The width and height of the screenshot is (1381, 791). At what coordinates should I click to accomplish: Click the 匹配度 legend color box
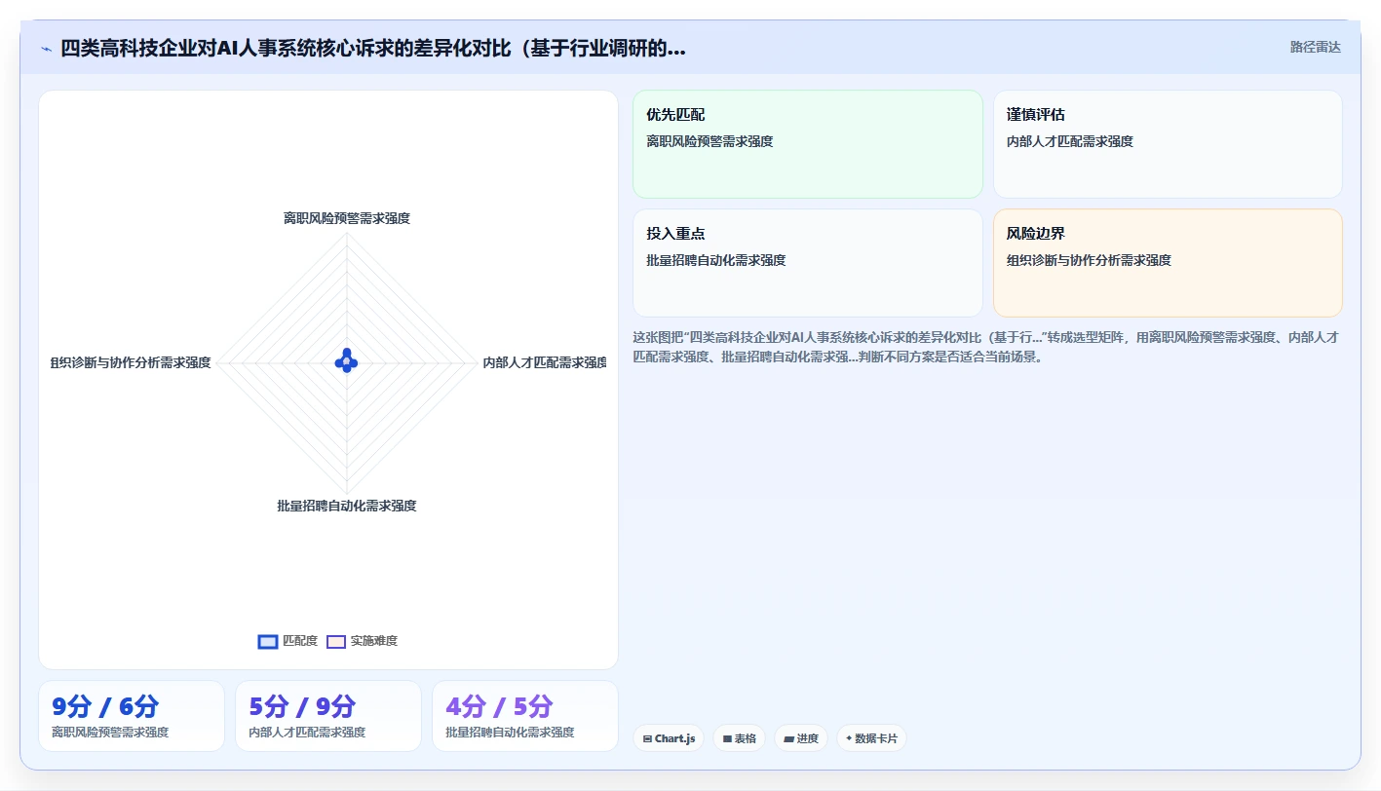tap(268, 641)
